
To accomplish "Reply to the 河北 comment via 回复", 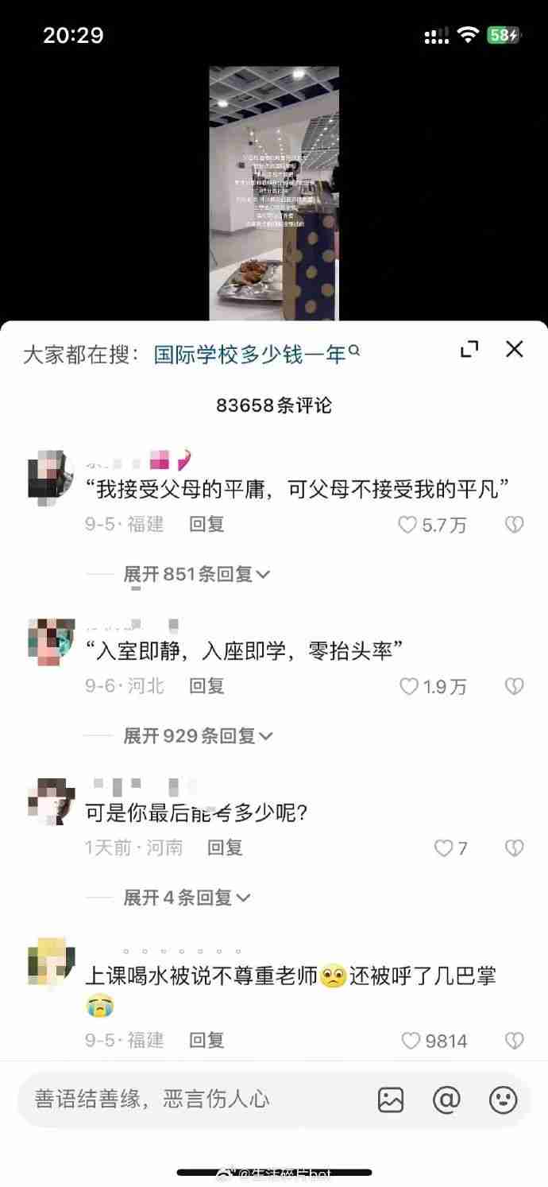I will pyautogui.click(x=206, y=685).
